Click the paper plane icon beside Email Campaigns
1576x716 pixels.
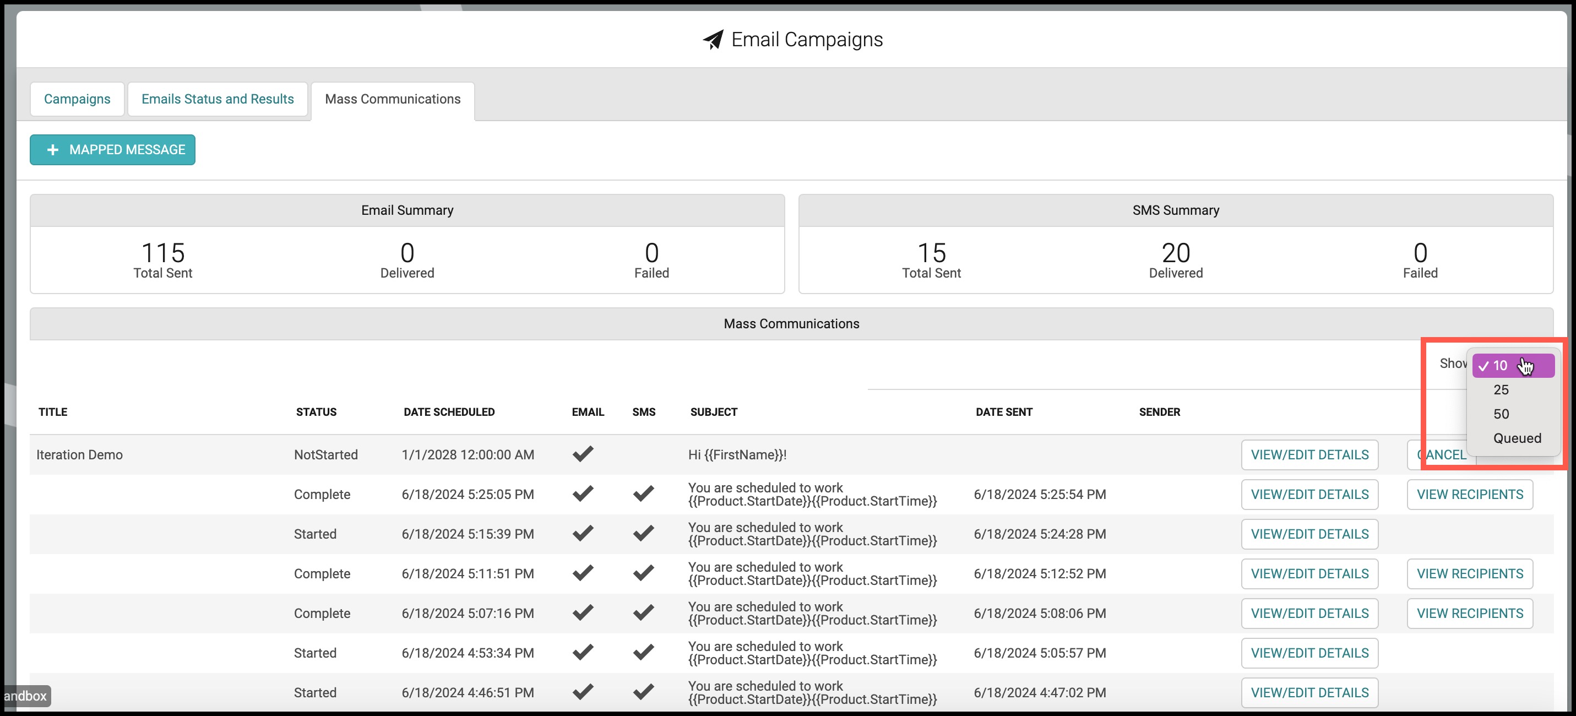point(713,40)
